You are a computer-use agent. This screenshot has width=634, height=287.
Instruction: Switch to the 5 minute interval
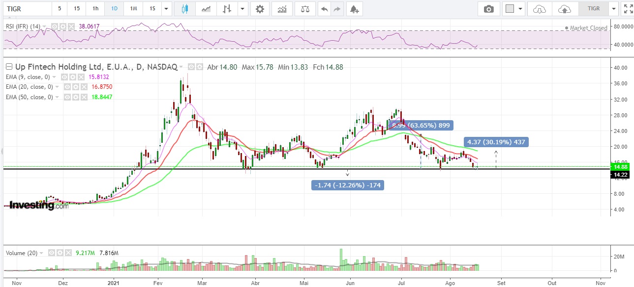tap(60, 9)
